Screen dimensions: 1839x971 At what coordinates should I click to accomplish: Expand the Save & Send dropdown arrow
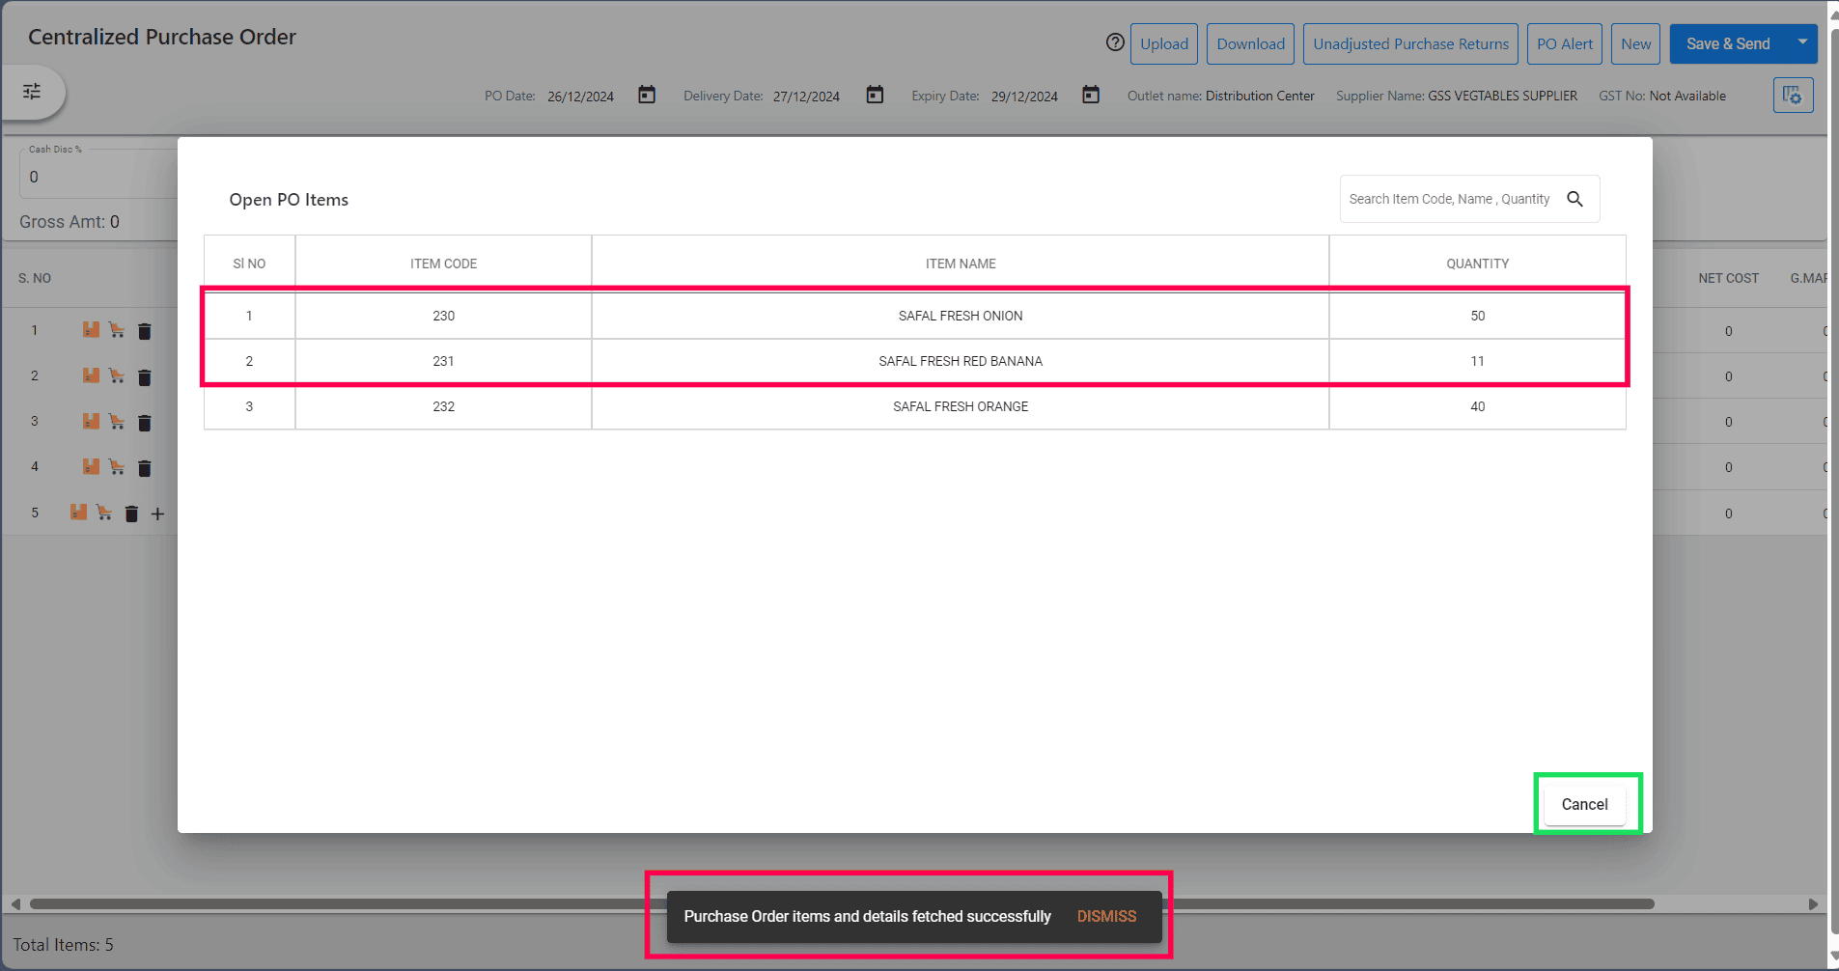[x=1801, y=43]
